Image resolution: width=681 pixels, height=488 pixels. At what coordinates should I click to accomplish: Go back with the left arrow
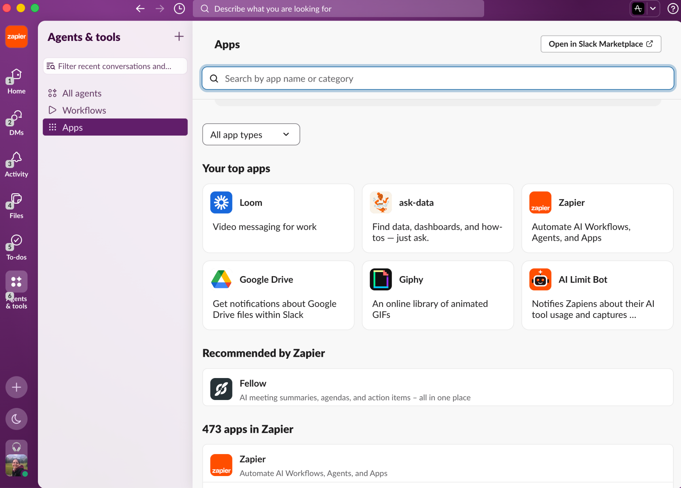[140, 9]
